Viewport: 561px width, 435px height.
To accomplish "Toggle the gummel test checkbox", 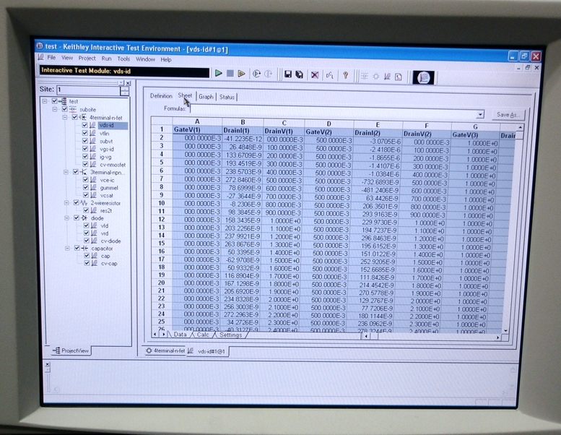I will point(86,187).
